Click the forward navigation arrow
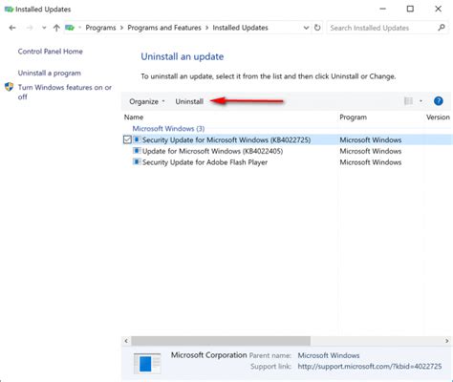 [x=30, y=28]
